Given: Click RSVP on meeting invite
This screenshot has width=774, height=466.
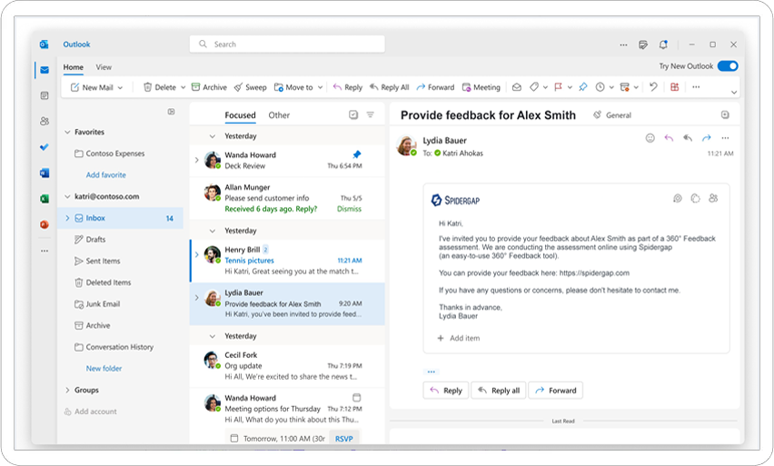Looking at the screenshot, I should click(x=344, y=439).
